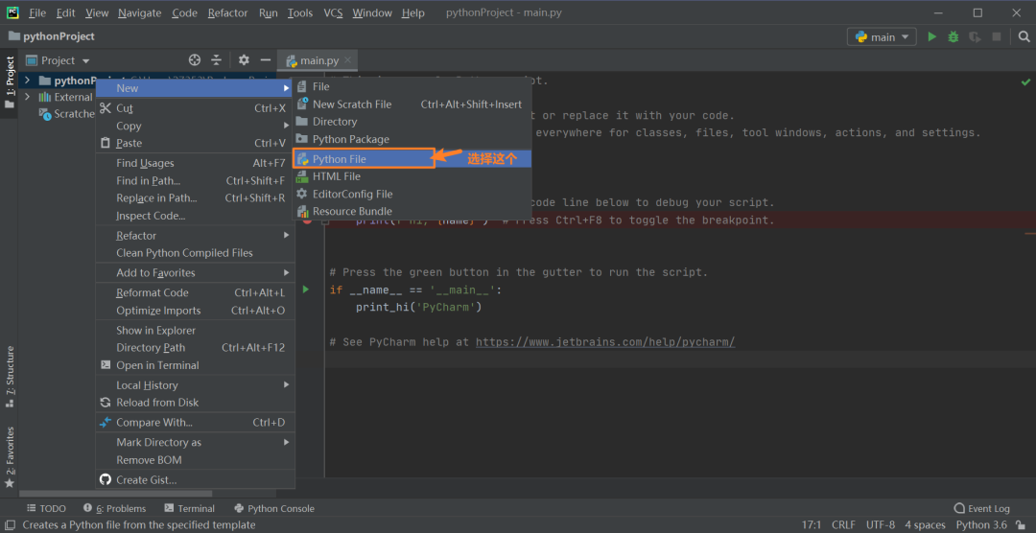Viewport: 1036px width, 533px height.
Task: Expand the External Libraries tree node
Action: (27, 97)
